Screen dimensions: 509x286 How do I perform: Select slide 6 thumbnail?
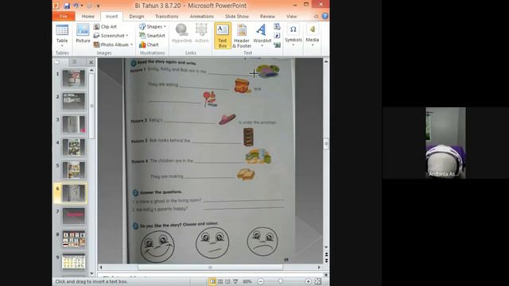[74, 193]
